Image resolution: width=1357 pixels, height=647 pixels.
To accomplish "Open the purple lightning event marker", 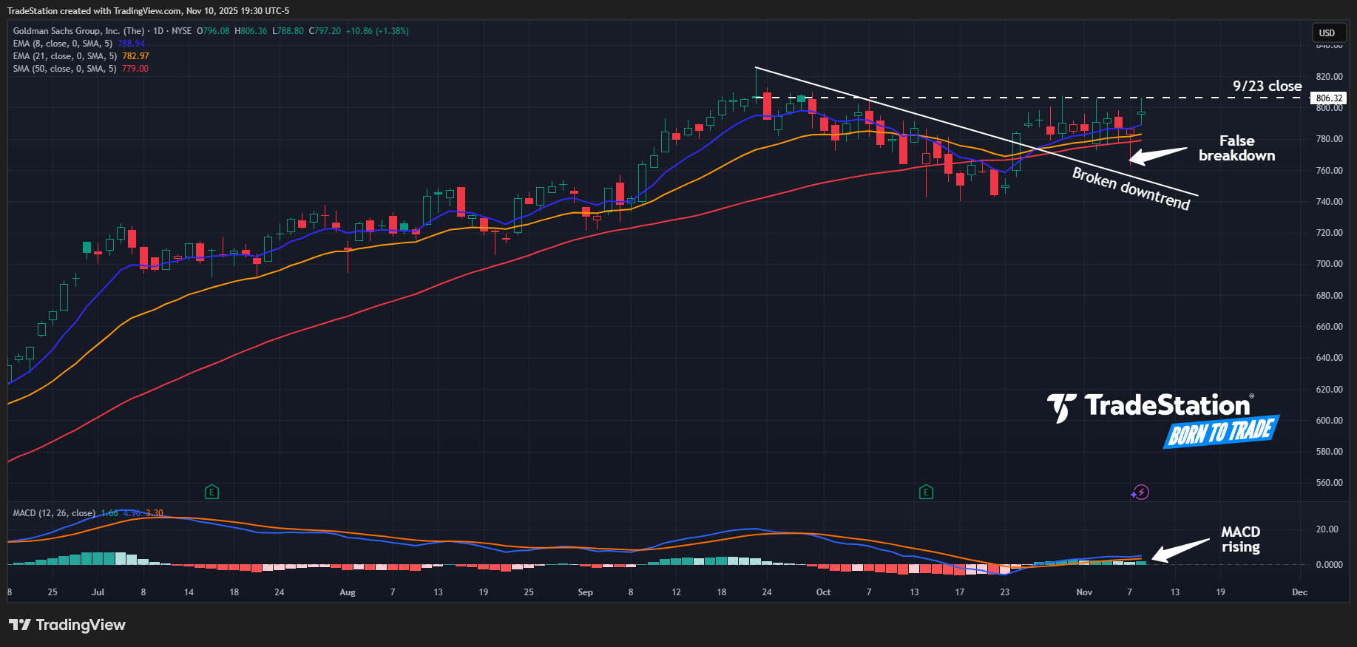I will point(1140,492).
